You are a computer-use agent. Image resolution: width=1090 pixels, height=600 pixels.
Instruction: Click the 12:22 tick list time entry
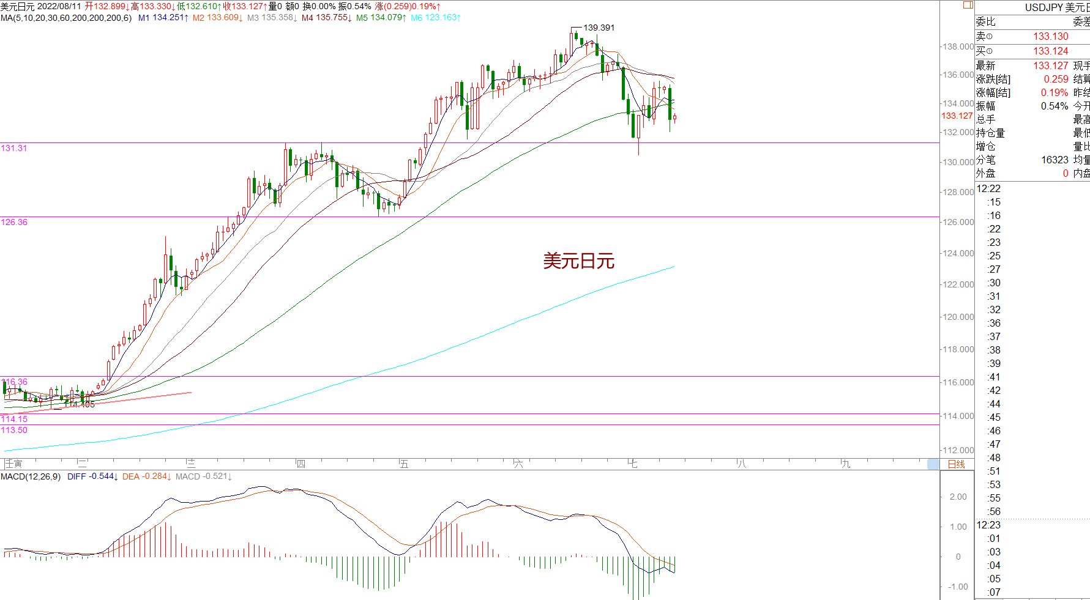coord(988,189)
